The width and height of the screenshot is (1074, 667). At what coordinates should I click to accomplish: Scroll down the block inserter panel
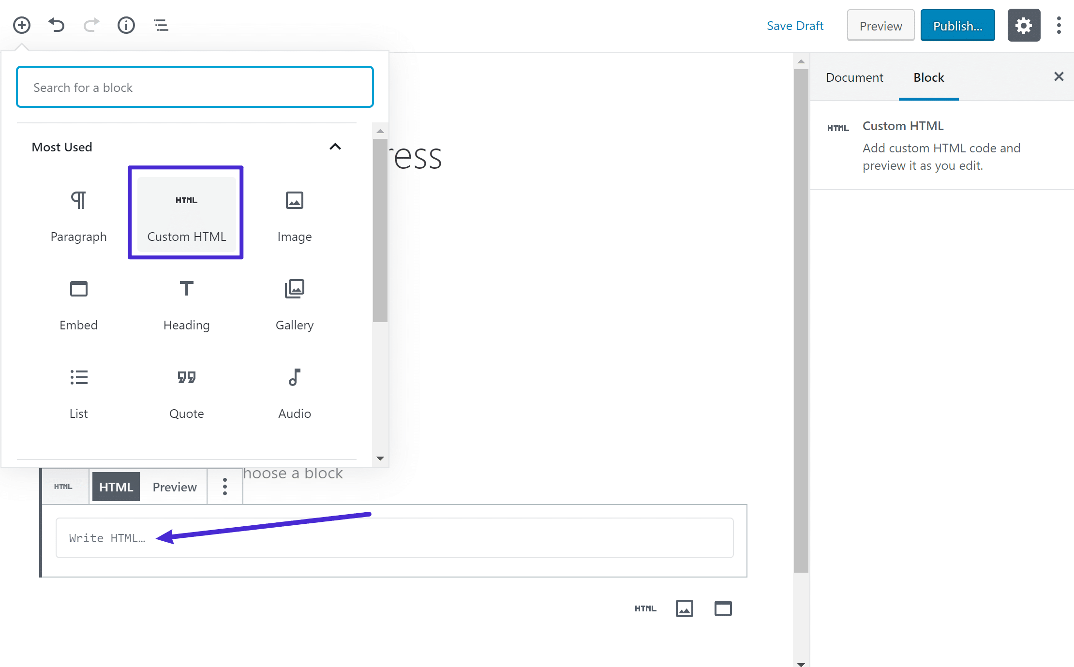pyautogui.click(x=382, y=459)
